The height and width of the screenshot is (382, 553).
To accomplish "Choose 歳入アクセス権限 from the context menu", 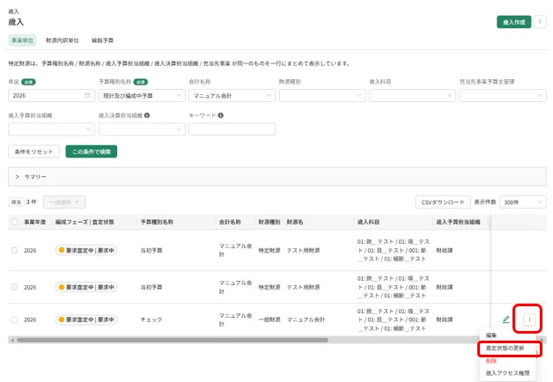I will (507, 373).
